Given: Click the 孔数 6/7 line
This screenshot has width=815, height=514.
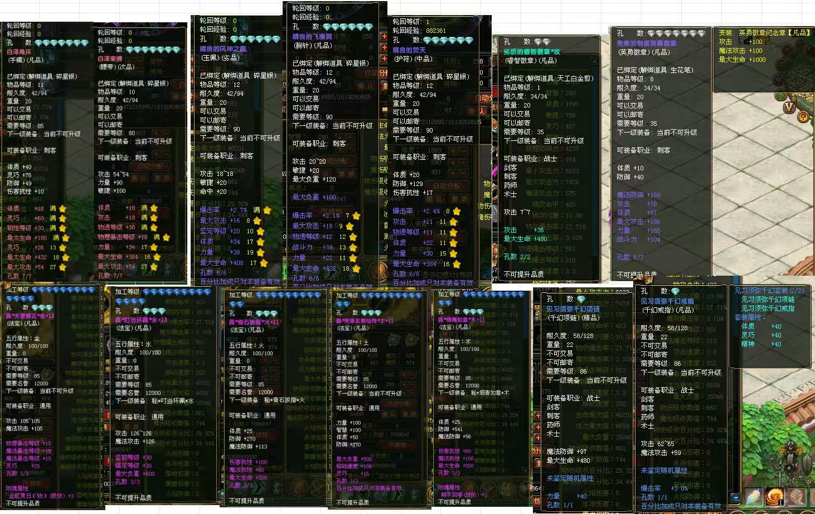Looking at the screenshot, I should [630, 257].
